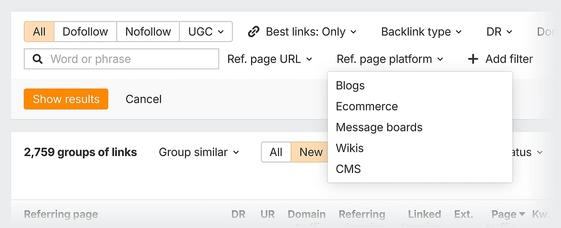Click the Show results button
This screenshot has height=228, width=561.
point(66,99)
